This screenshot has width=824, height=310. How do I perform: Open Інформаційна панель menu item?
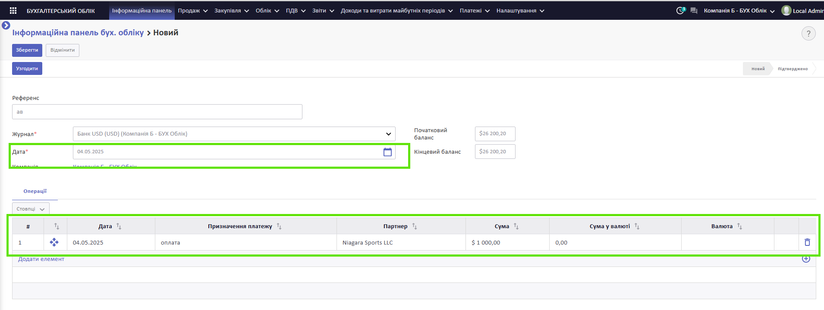142,11
